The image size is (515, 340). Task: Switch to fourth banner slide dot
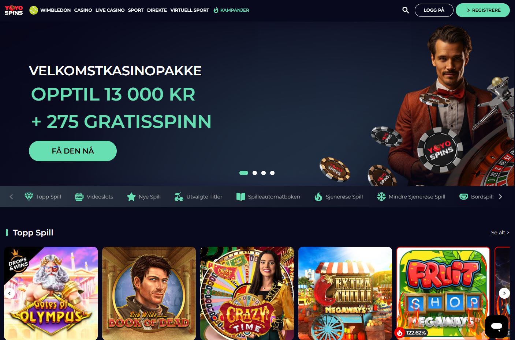(x=272, y=173)
